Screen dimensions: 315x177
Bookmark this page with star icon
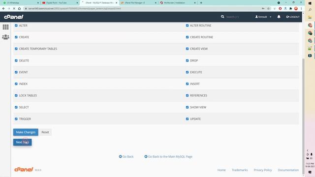[268, 8]
